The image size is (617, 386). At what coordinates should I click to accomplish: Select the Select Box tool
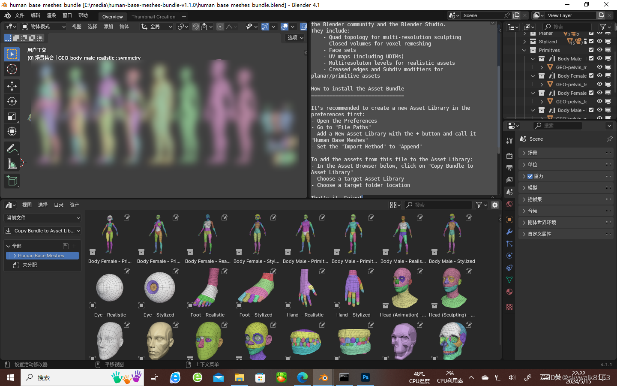pos(12,54)
